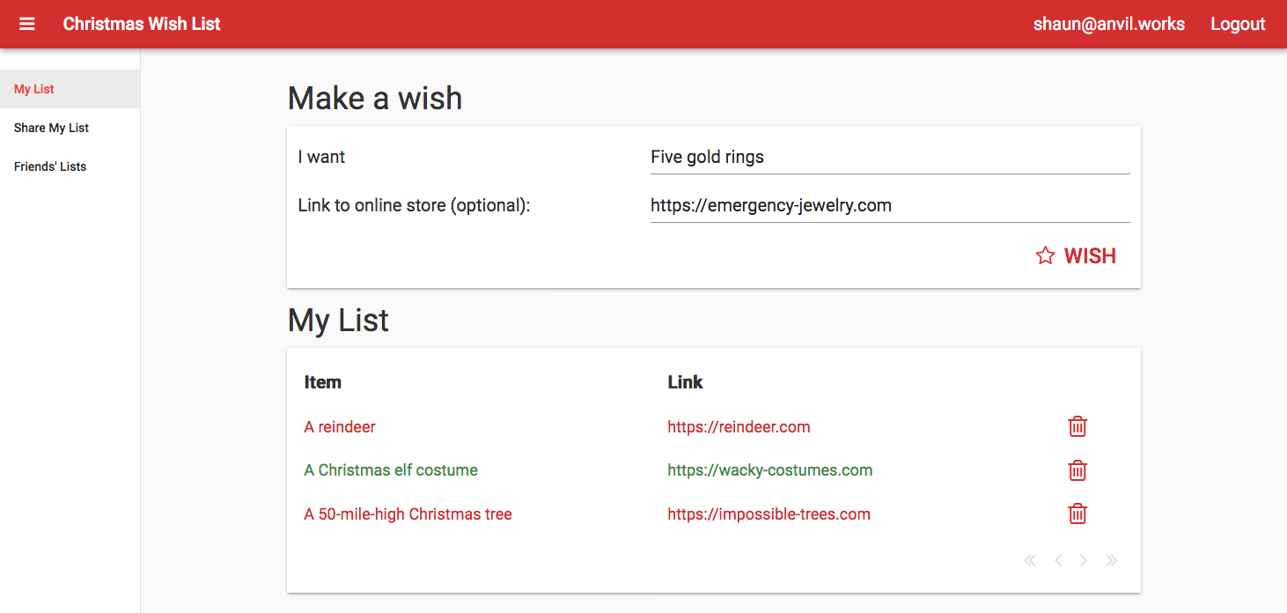Viewport: 1287px width, 613px height.
Task: Delete the reindeer wish with trash icon
Action: pos(1077,427)
